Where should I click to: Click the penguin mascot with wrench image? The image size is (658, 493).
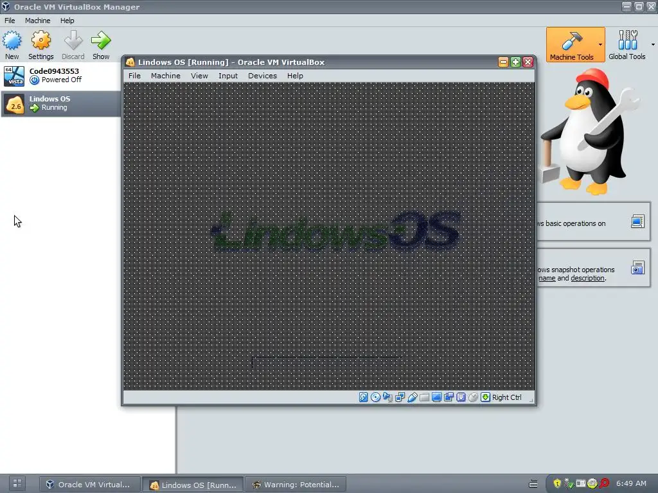point(589,132)
